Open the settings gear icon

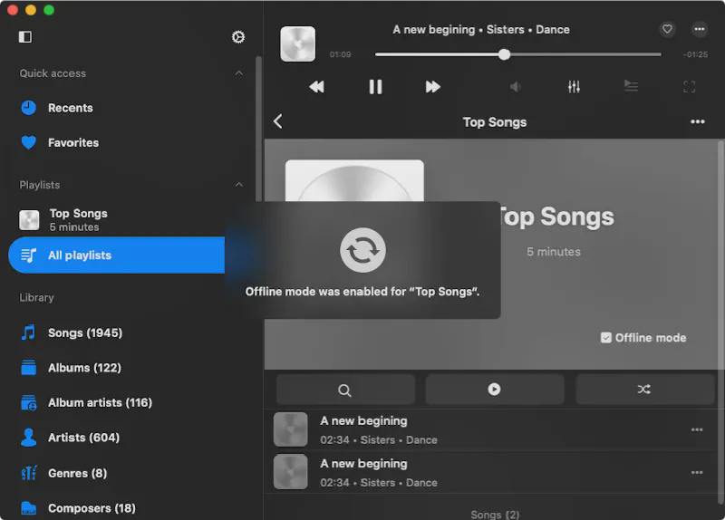tap(238, 37)
